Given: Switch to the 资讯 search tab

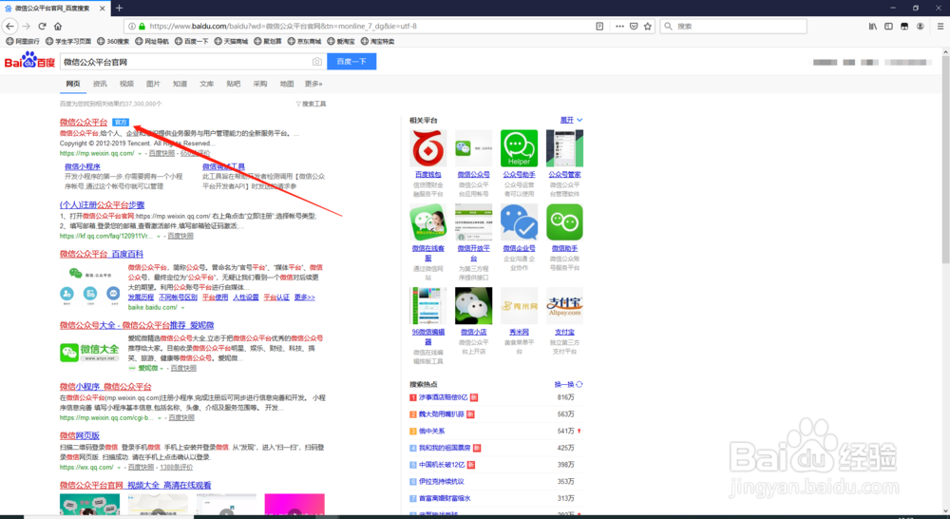Looking at the screenshot, I should (100, 84).
